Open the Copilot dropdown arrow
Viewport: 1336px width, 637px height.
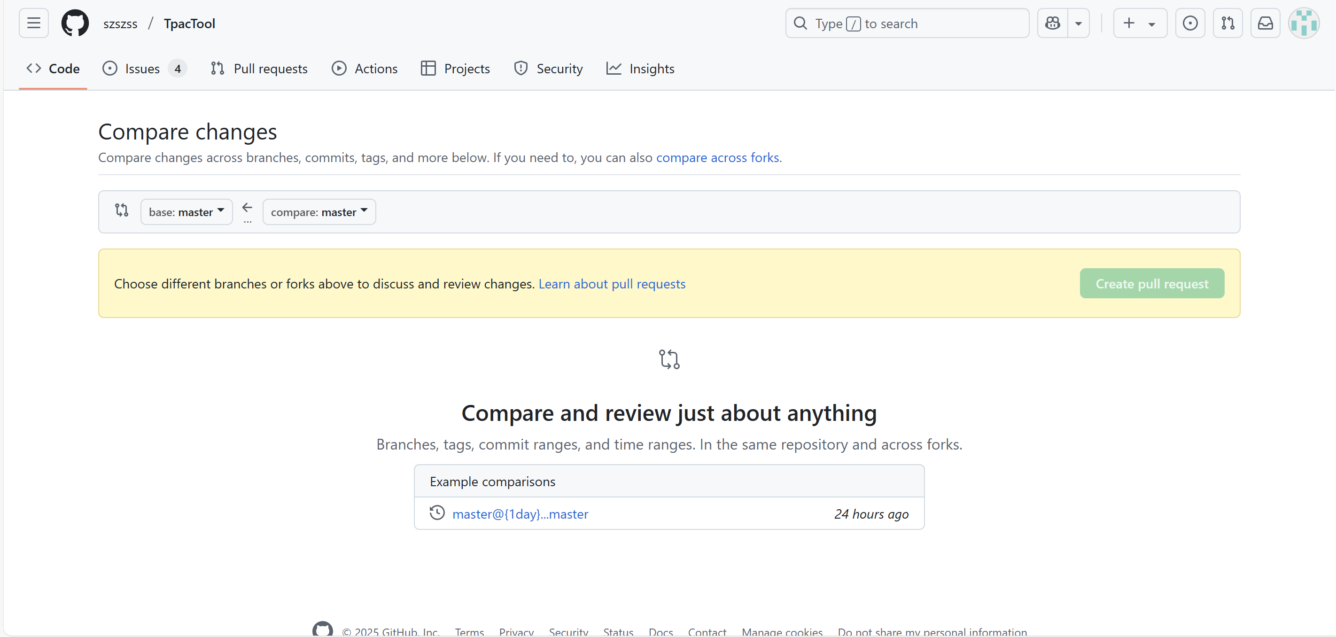click(1078, 23)
